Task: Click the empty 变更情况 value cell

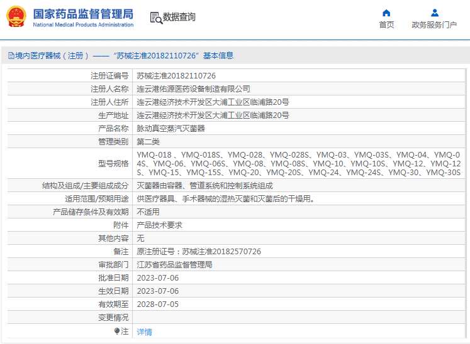Action: 298,318
